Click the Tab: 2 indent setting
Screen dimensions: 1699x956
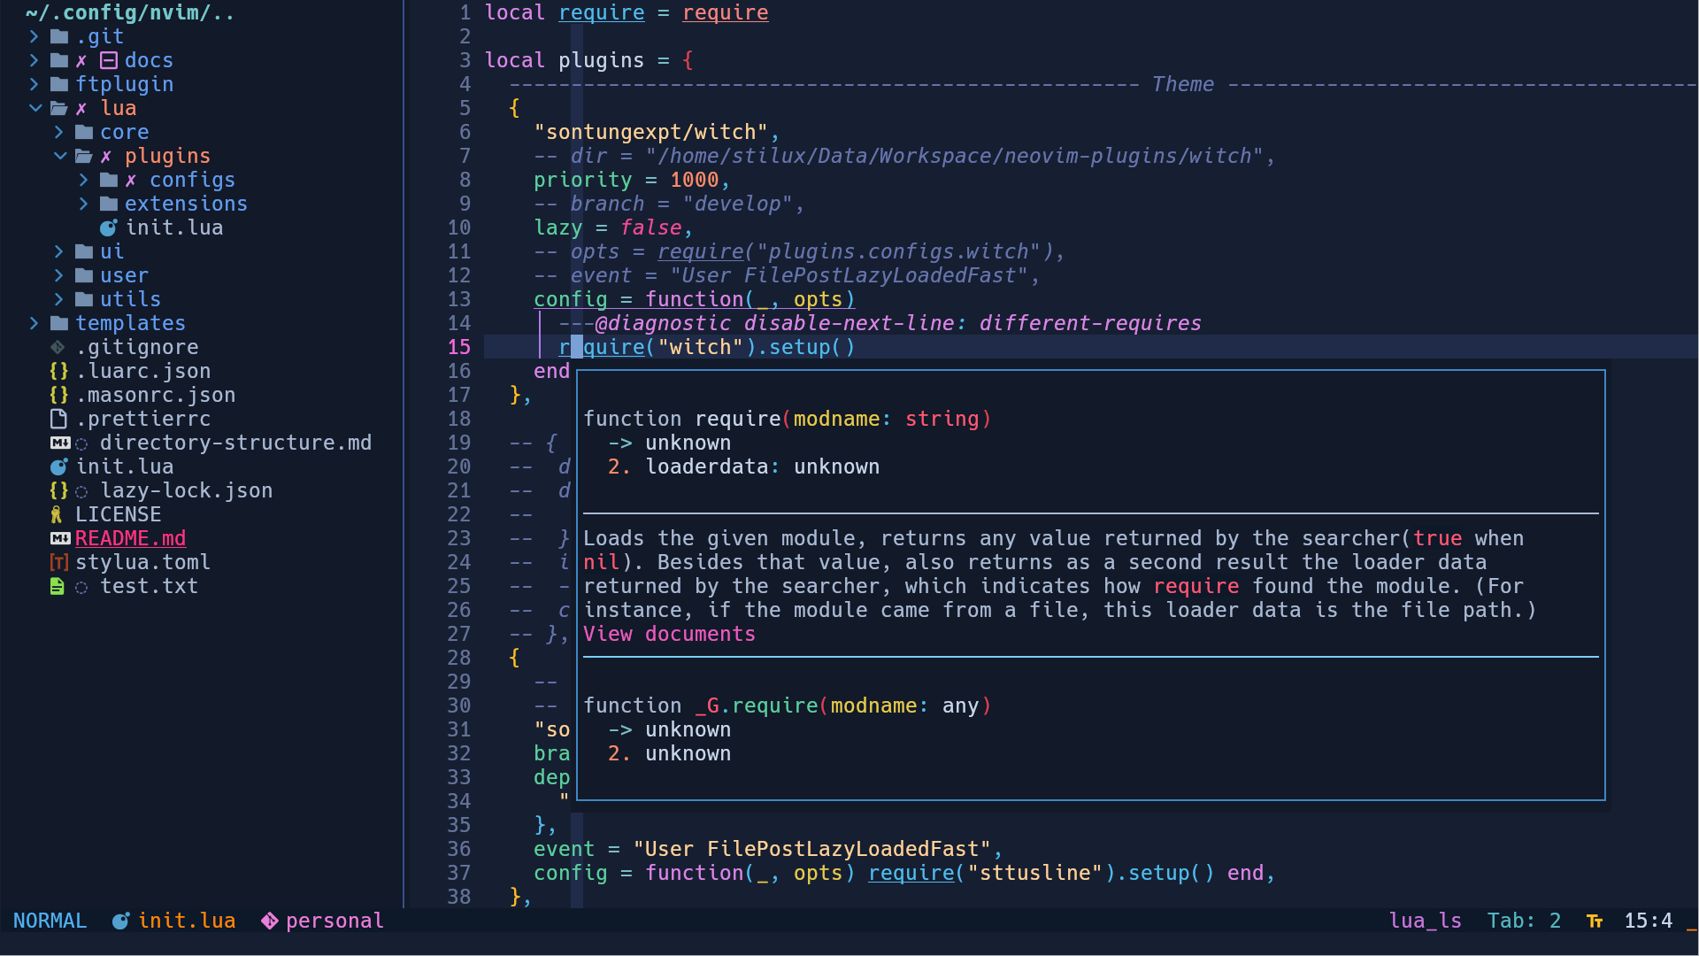[1524, 921]
